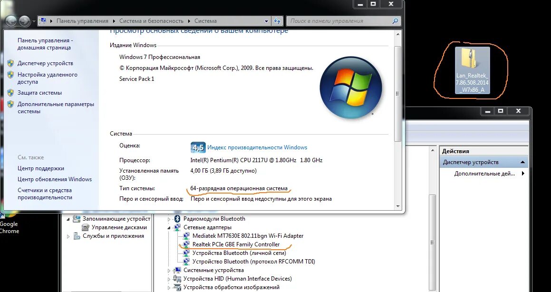Viewport: 551px width, 292px height.
Task: Click the Forward navigation arrow button
Action: point(24,21)
